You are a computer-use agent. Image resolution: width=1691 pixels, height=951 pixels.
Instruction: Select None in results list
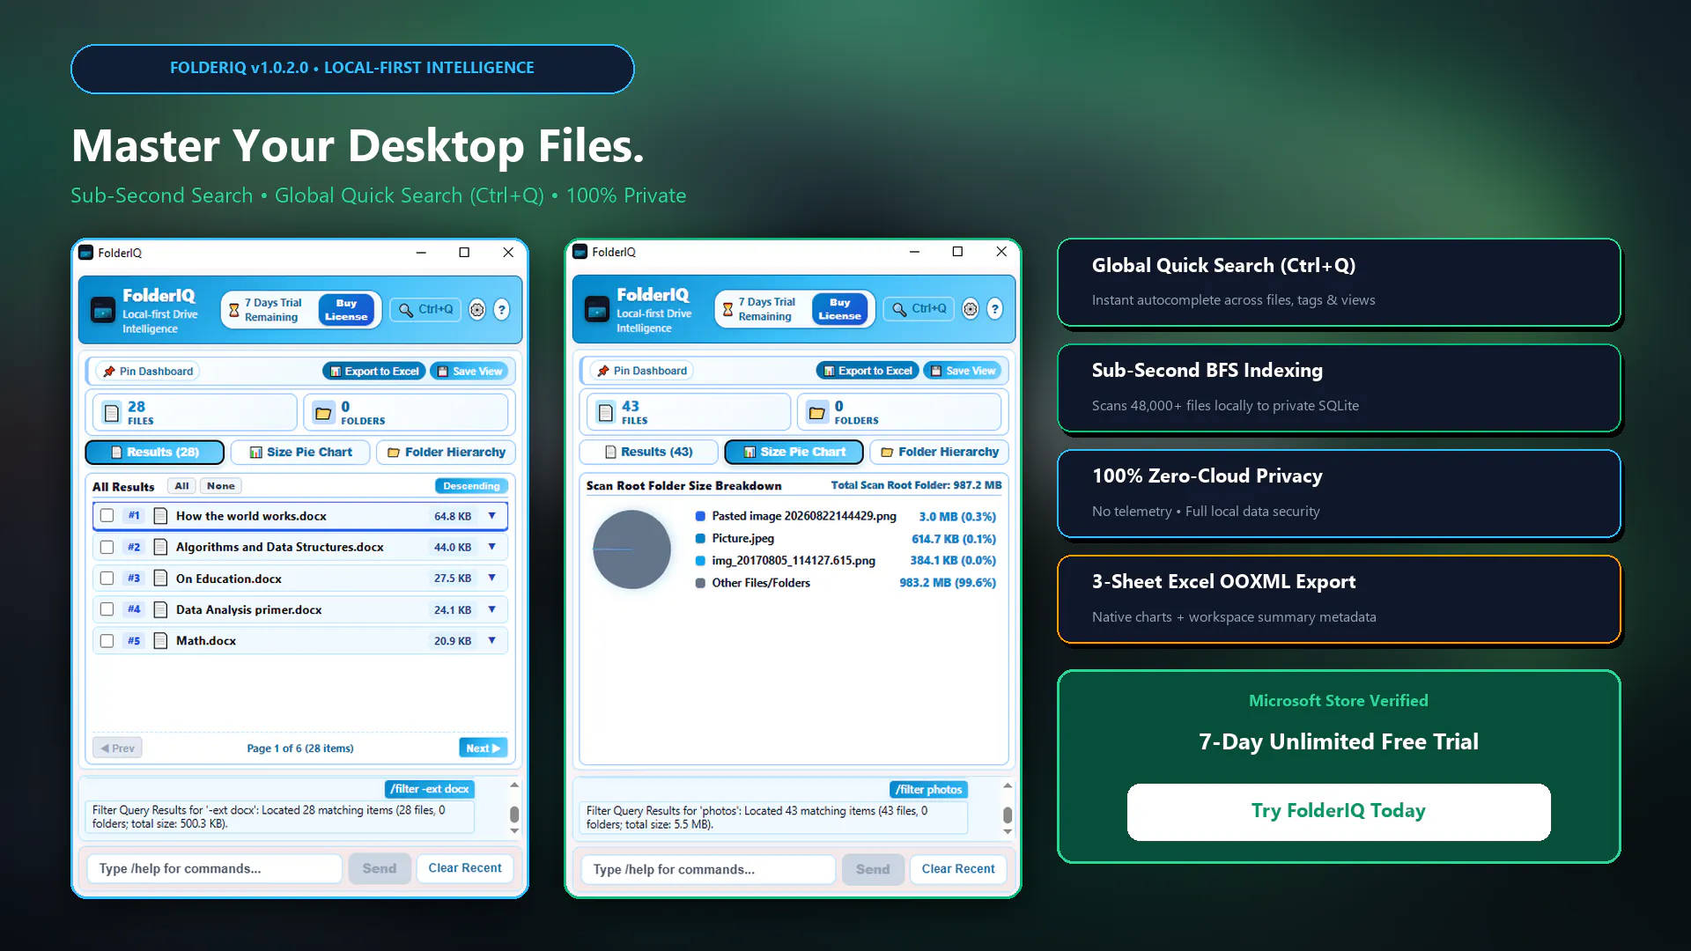click(221, 486)
